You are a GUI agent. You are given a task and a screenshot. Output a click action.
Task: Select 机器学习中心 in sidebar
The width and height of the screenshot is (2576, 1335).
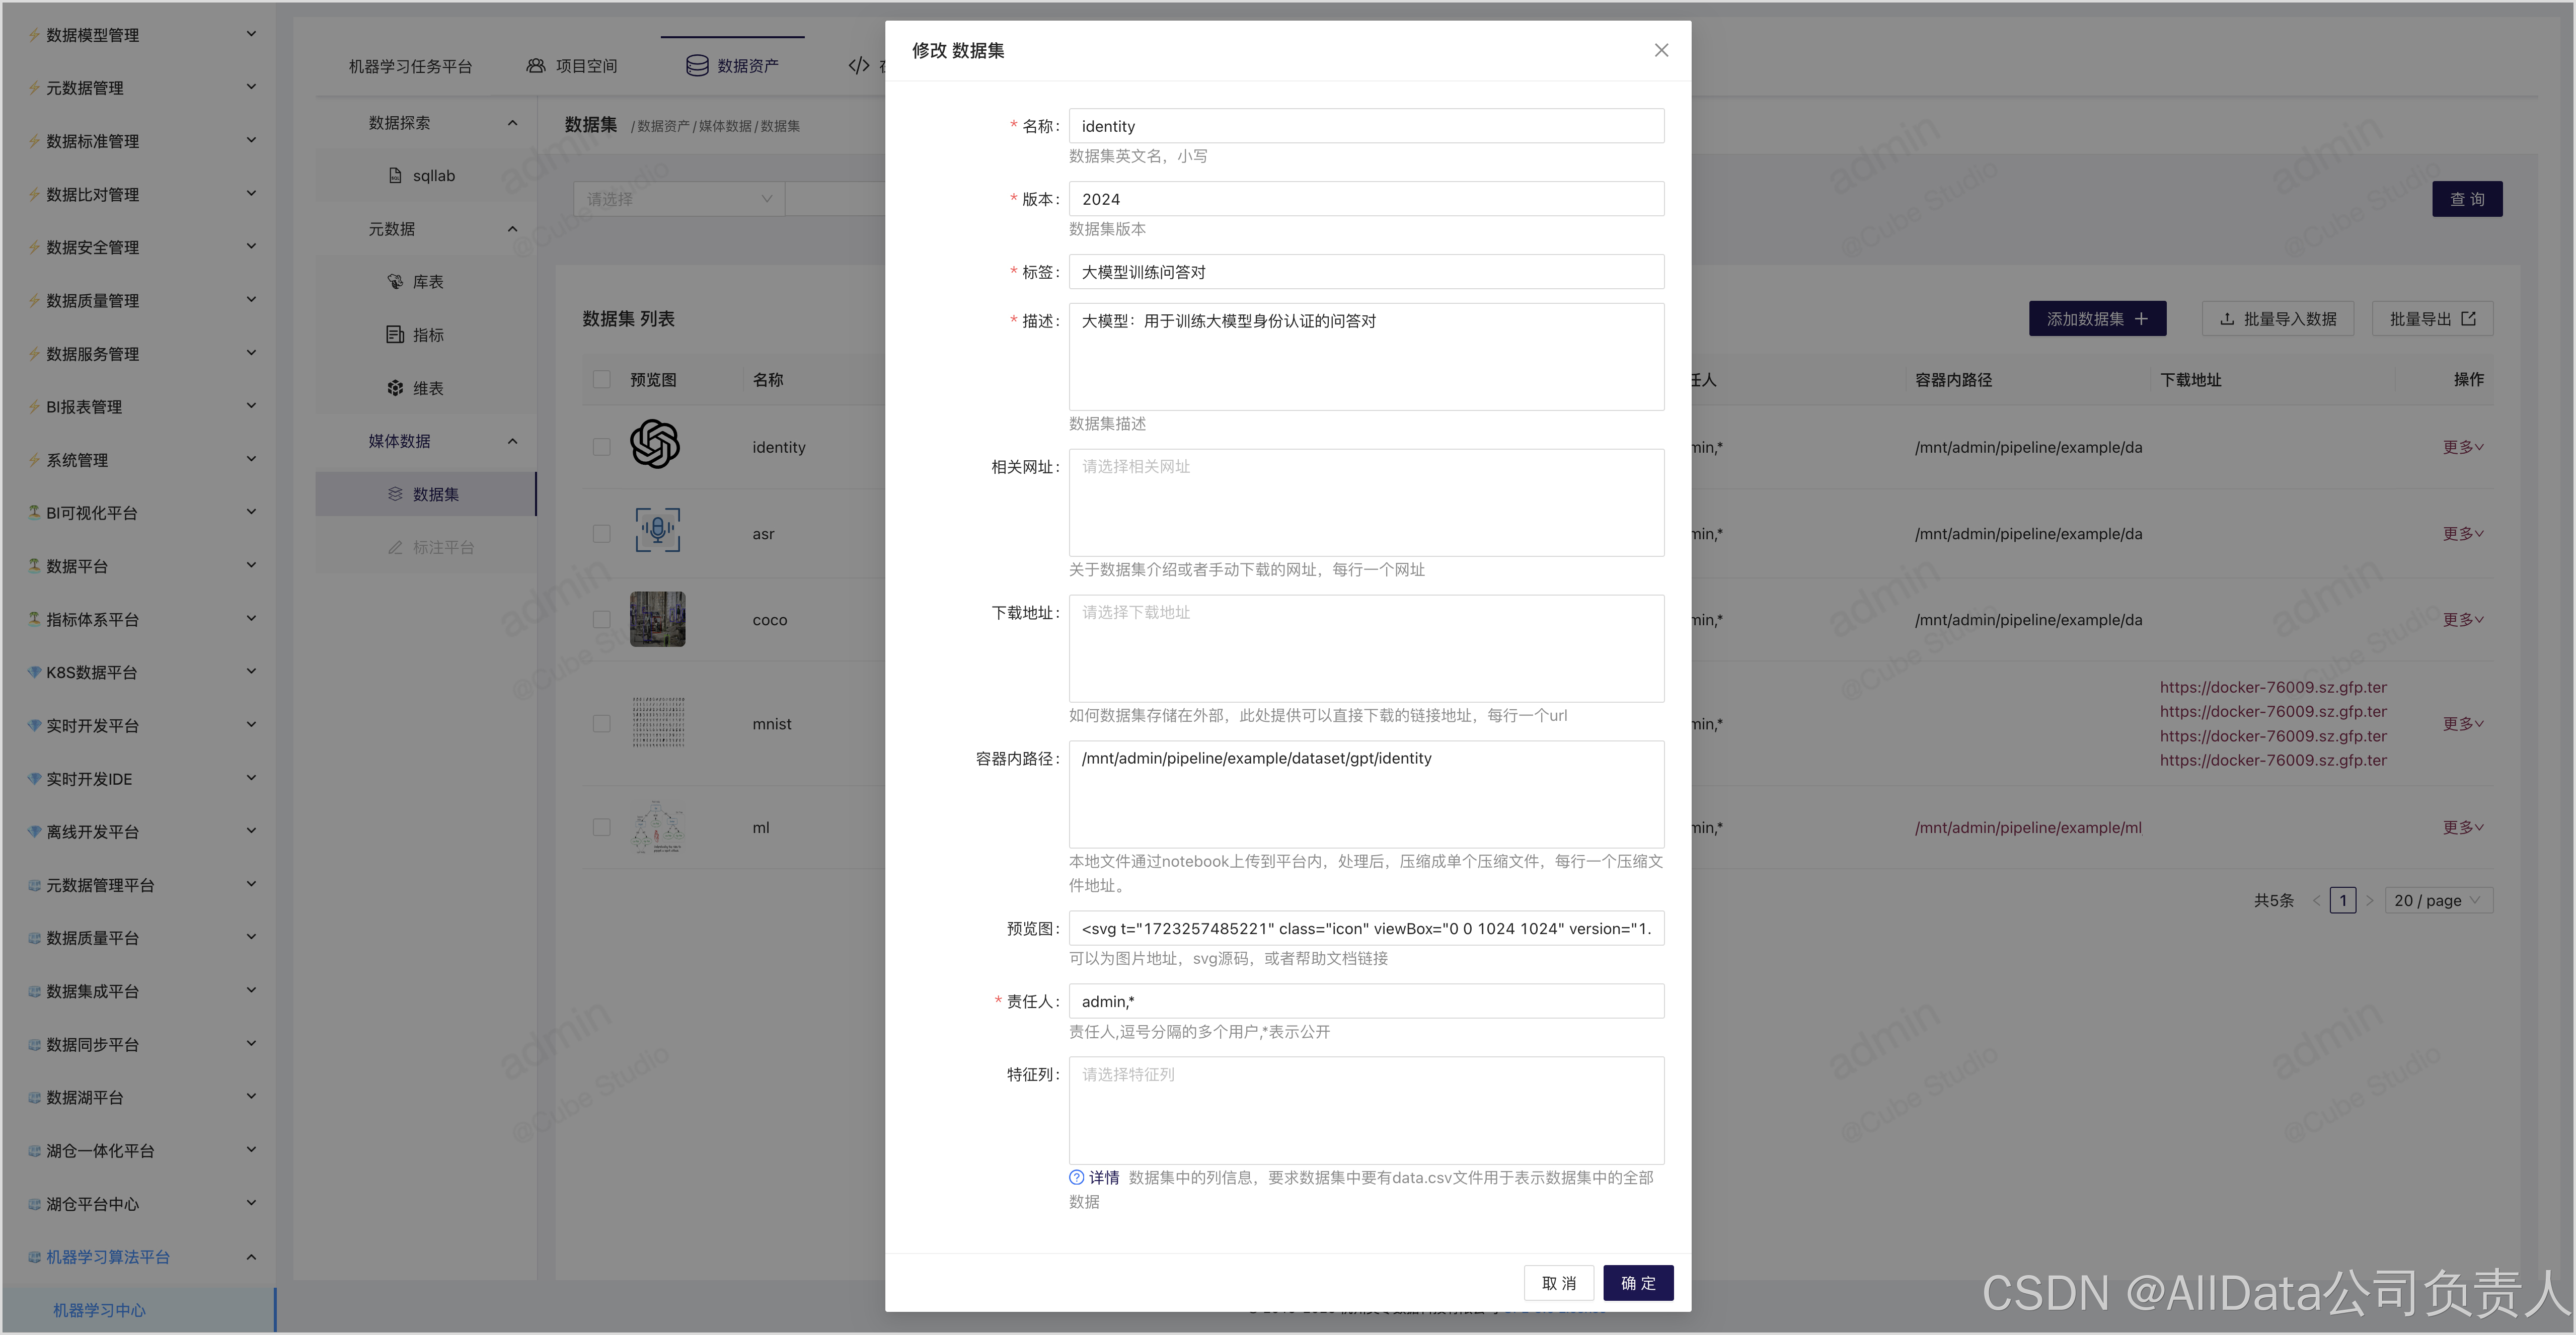coord(138,1309)
